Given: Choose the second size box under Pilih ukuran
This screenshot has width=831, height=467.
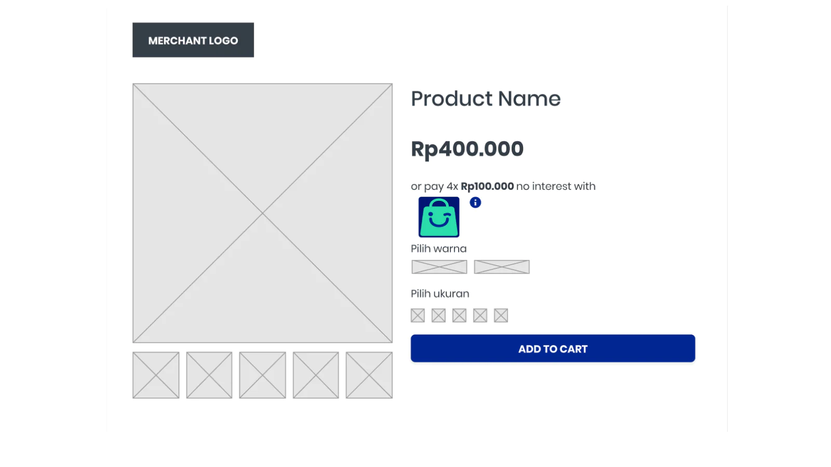Looking at the screenshot, I should coord(438,315).
